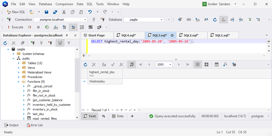Select the last_day function
The height and width of the screenshot is (136, 272).
38,114
